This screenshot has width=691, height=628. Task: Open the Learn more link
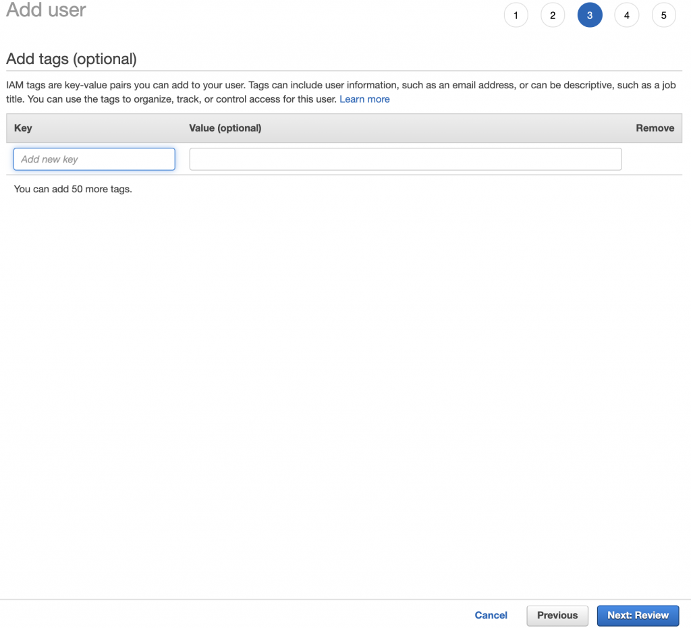tap(364, 99)
